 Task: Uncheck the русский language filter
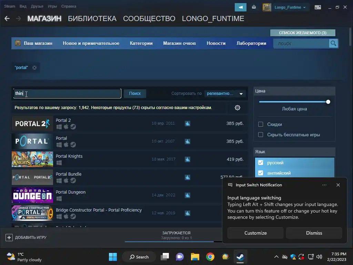click(x=261, y=163)
